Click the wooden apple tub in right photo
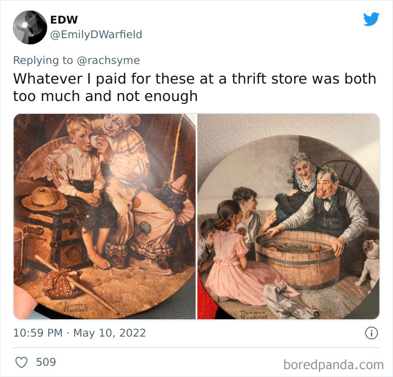The width and height of the screenshot is (393, 377). coord(298,259)
